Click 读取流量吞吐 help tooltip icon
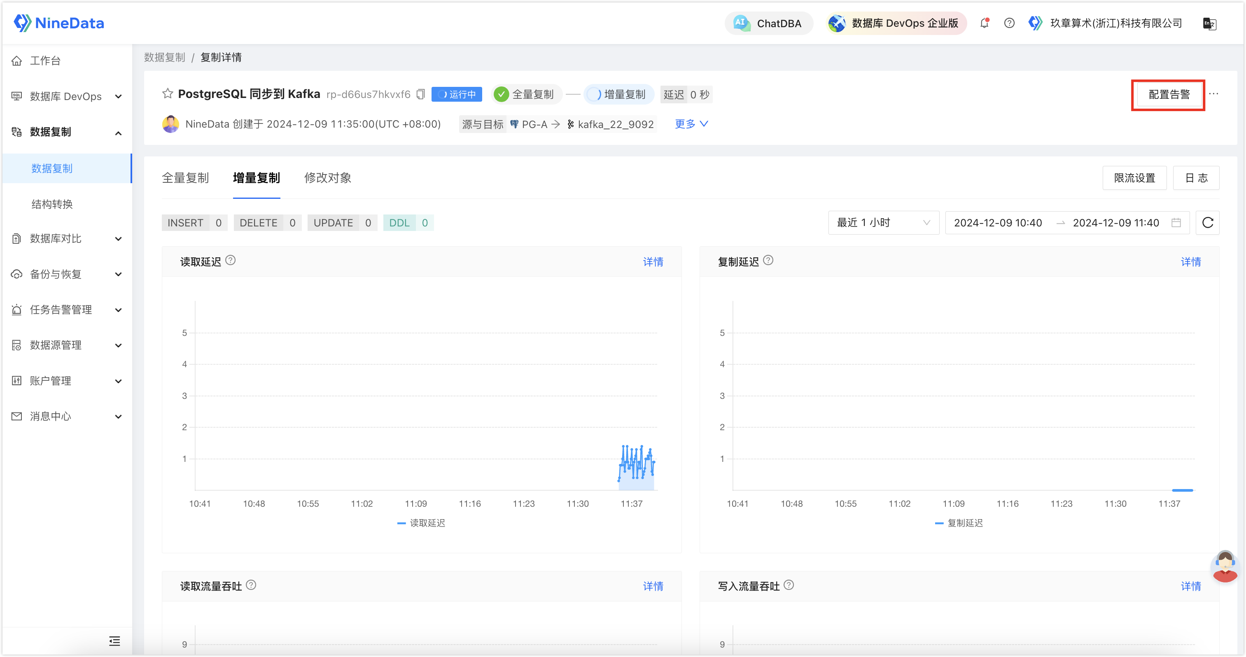 tap(251, 585)
